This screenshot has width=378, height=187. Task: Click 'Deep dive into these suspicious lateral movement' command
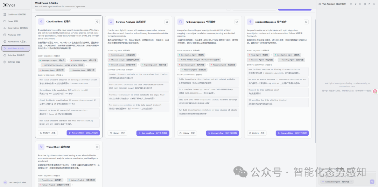click(208, 102)
